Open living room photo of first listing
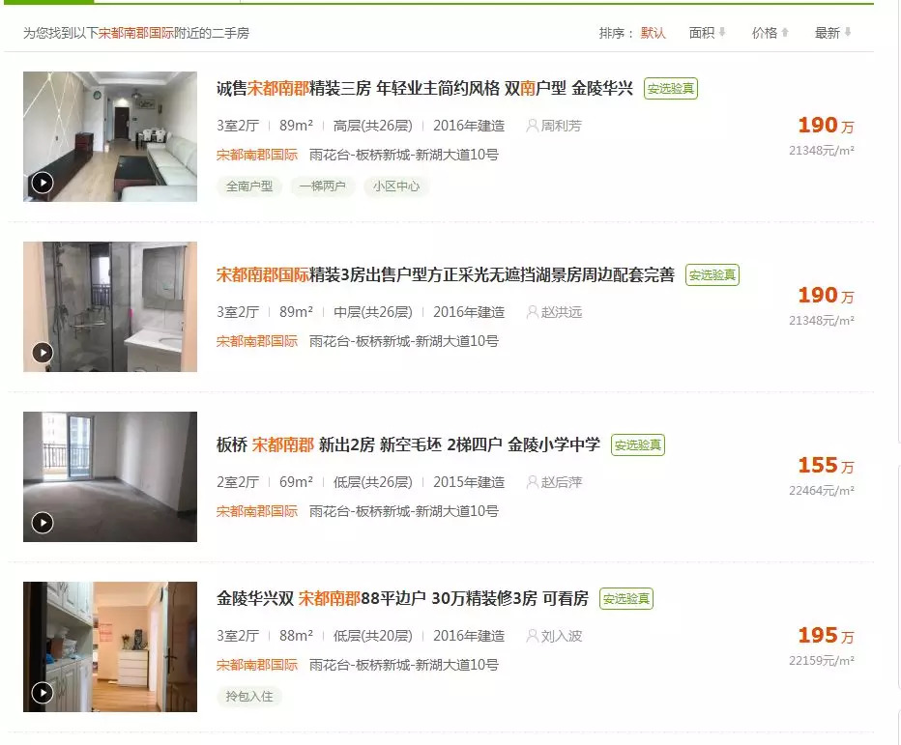The height and width of the screenshot is (745, 901). (110, 136)
